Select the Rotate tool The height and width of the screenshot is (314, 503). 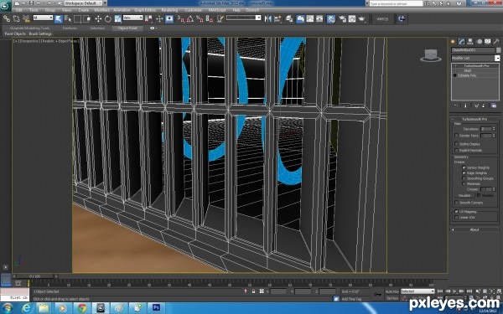(x=108, y=19)
